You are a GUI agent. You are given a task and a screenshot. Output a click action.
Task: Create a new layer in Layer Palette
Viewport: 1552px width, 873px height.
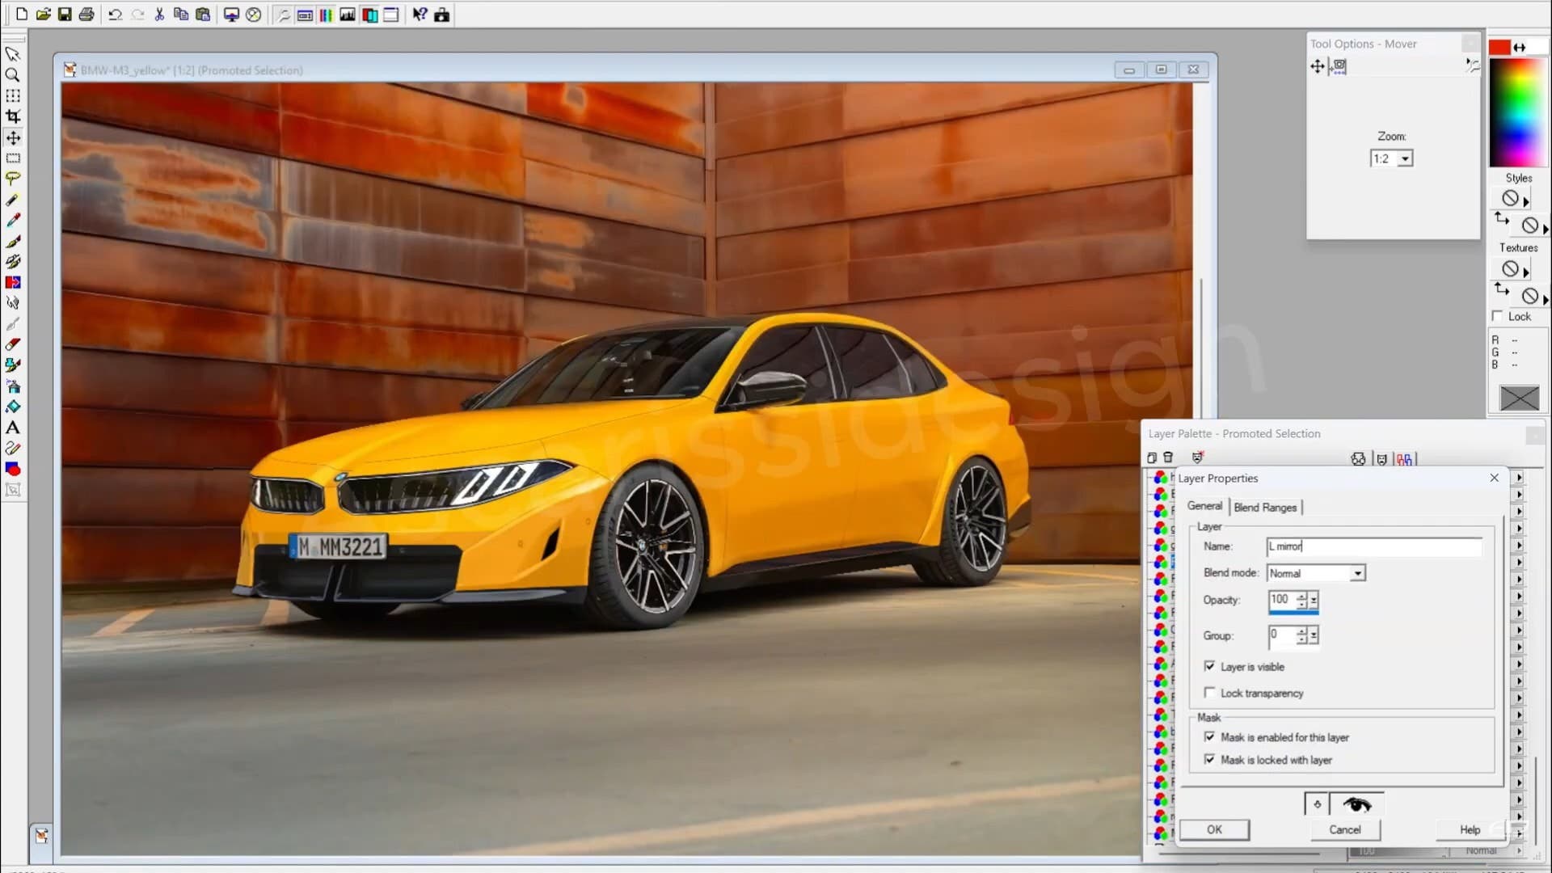tap(1152, 458)
